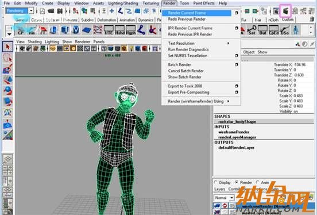Open Batch Render options box
The width and height of the screenshot is (317, 215).
(237, 64)
